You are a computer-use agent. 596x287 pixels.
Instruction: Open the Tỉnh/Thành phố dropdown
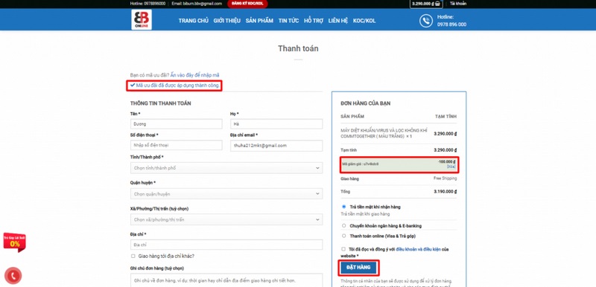coord(226,167)
